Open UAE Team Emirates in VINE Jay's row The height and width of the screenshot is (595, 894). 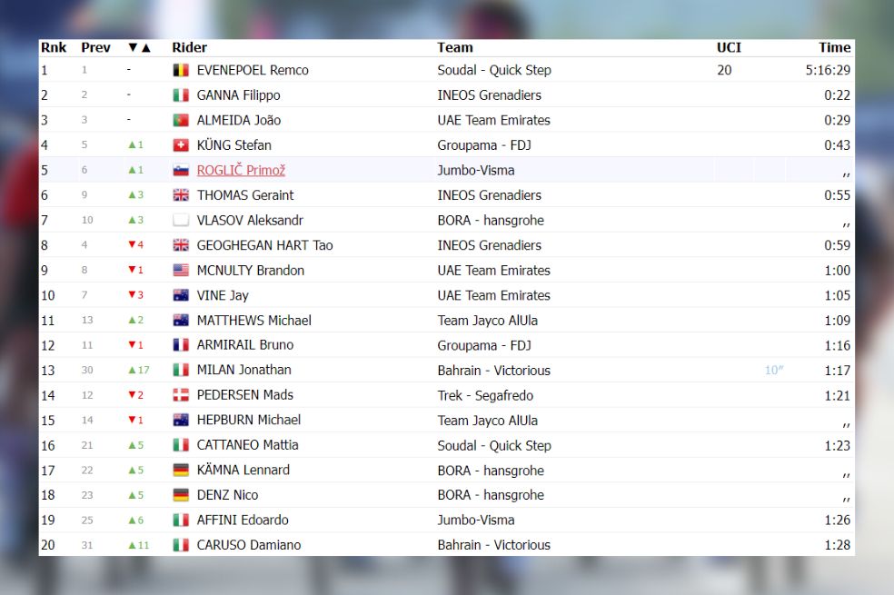coord(493,296)
